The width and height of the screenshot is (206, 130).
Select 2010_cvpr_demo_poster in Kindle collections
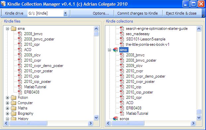[x=146, y=76]
